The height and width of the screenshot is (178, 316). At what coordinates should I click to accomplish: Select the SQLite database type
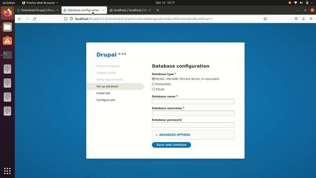click(154, 89)
